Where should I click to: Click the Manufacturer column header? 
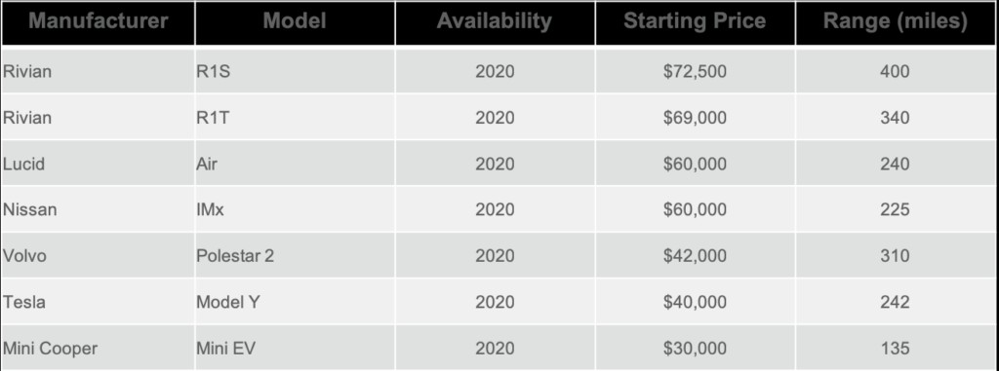click(99, 23)
